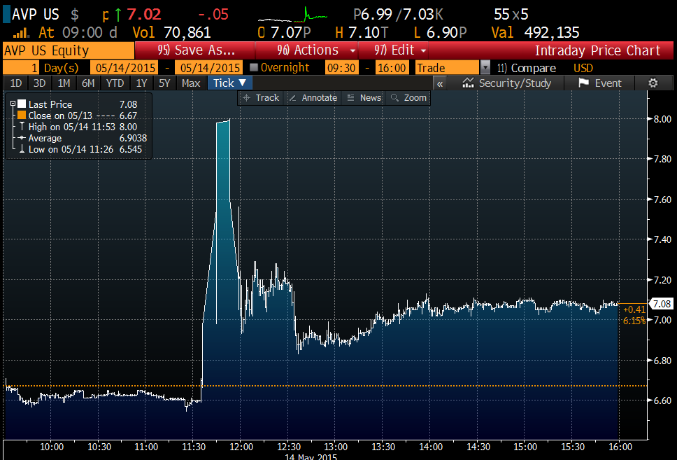Click the Track crosshair tool

click(260, 98)
